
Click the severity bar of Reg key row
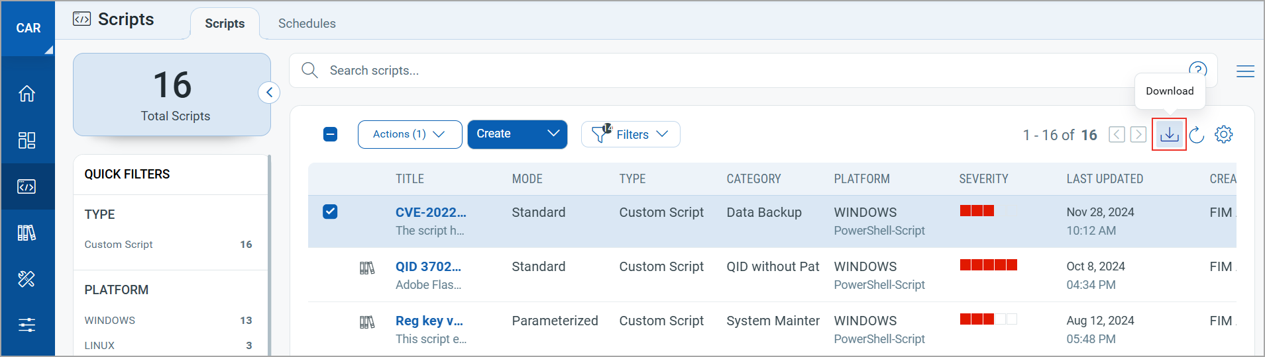click(x=988, y=319)
